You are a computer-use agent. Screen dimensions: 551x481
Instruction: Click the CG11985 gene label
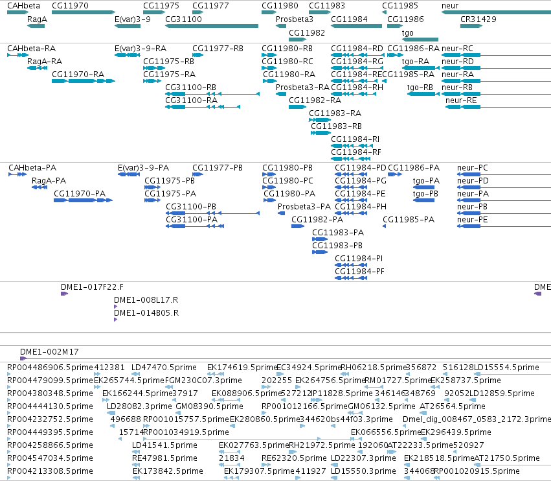tap(400, 6)
